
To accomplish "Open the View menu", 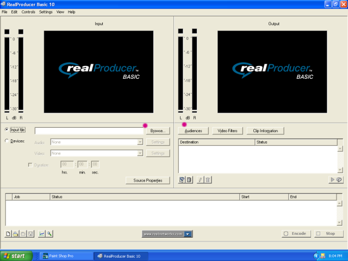I will pos(60,12).
